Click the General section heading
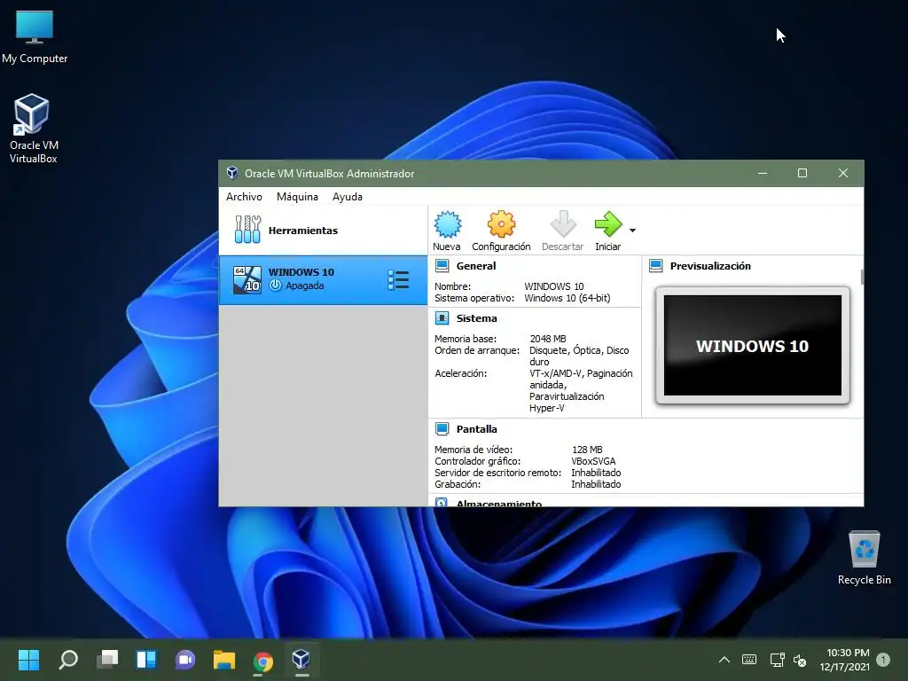 click(x=476, y=266)
